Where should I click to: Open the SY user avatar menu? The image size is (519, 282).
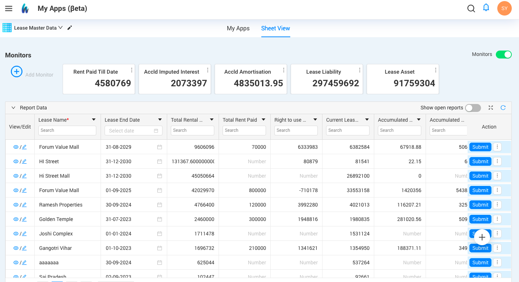click(504, 8)
